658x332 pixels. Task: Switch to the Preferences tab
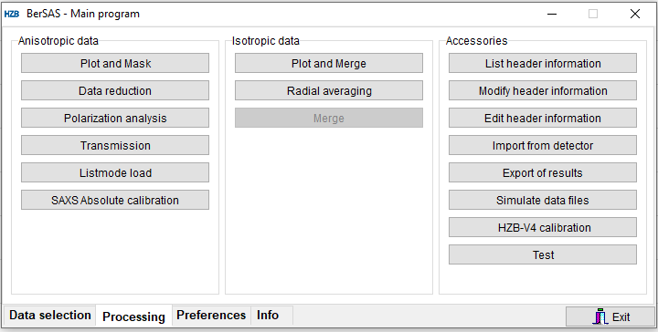pos(211,316)
